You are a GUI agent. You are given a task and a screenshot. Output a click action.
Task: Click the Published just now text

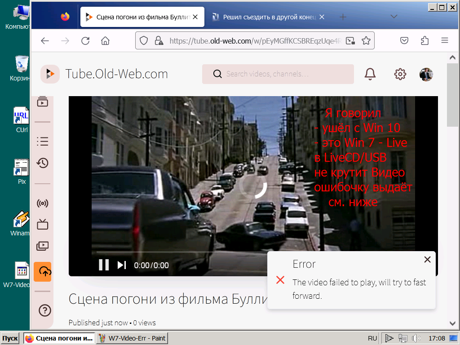pos(98,323)
